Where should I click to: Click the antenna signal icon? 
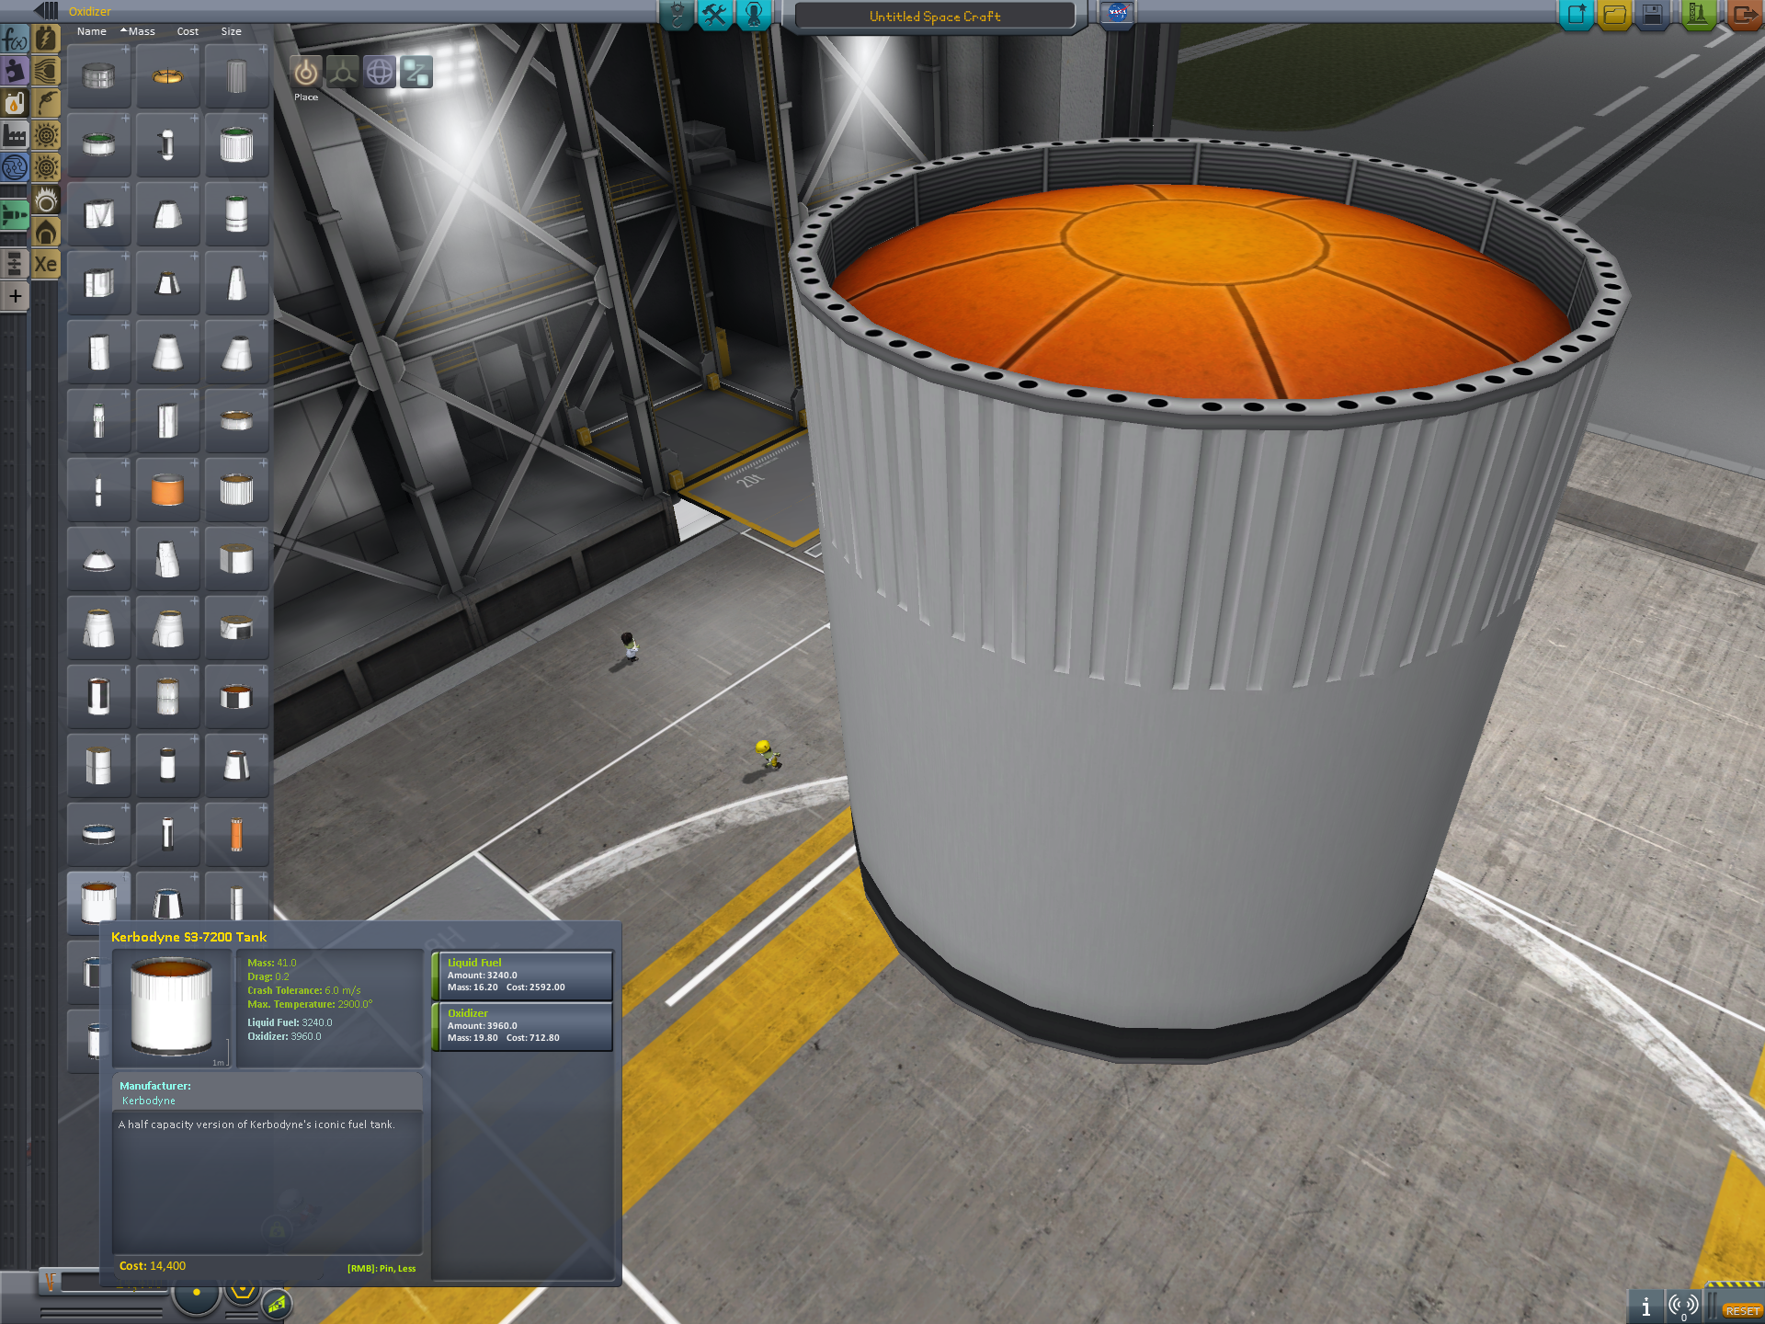(x=1683, y=1307)
